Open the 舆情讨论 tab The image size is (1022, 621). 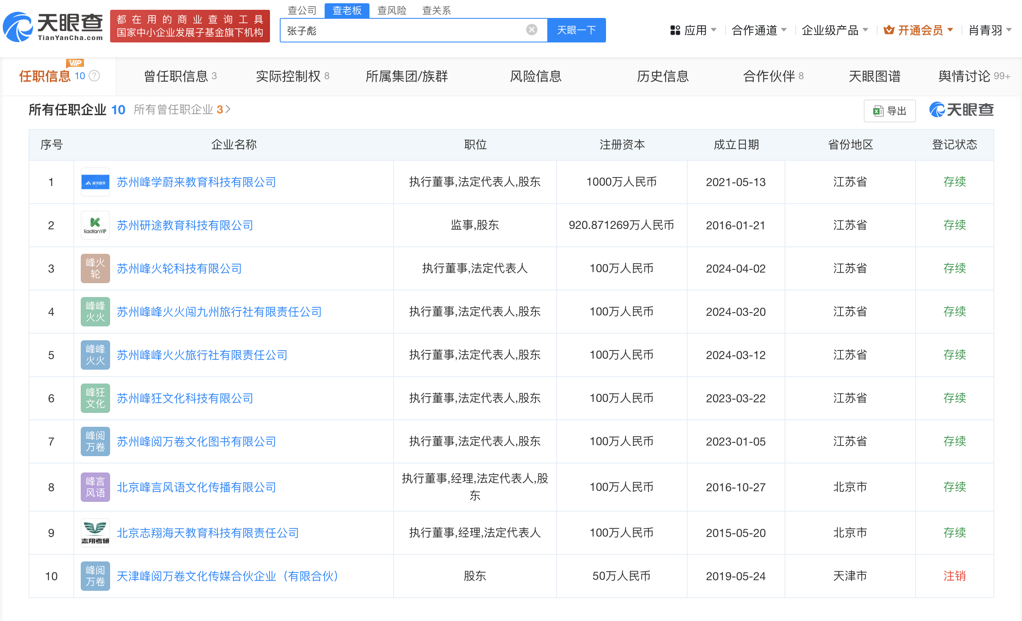(974, 76)
